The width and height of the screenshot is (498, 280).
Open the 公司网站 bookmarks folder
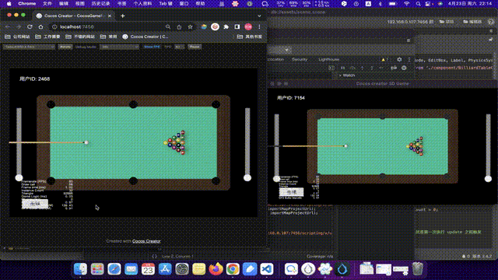(x=17, y=37)
